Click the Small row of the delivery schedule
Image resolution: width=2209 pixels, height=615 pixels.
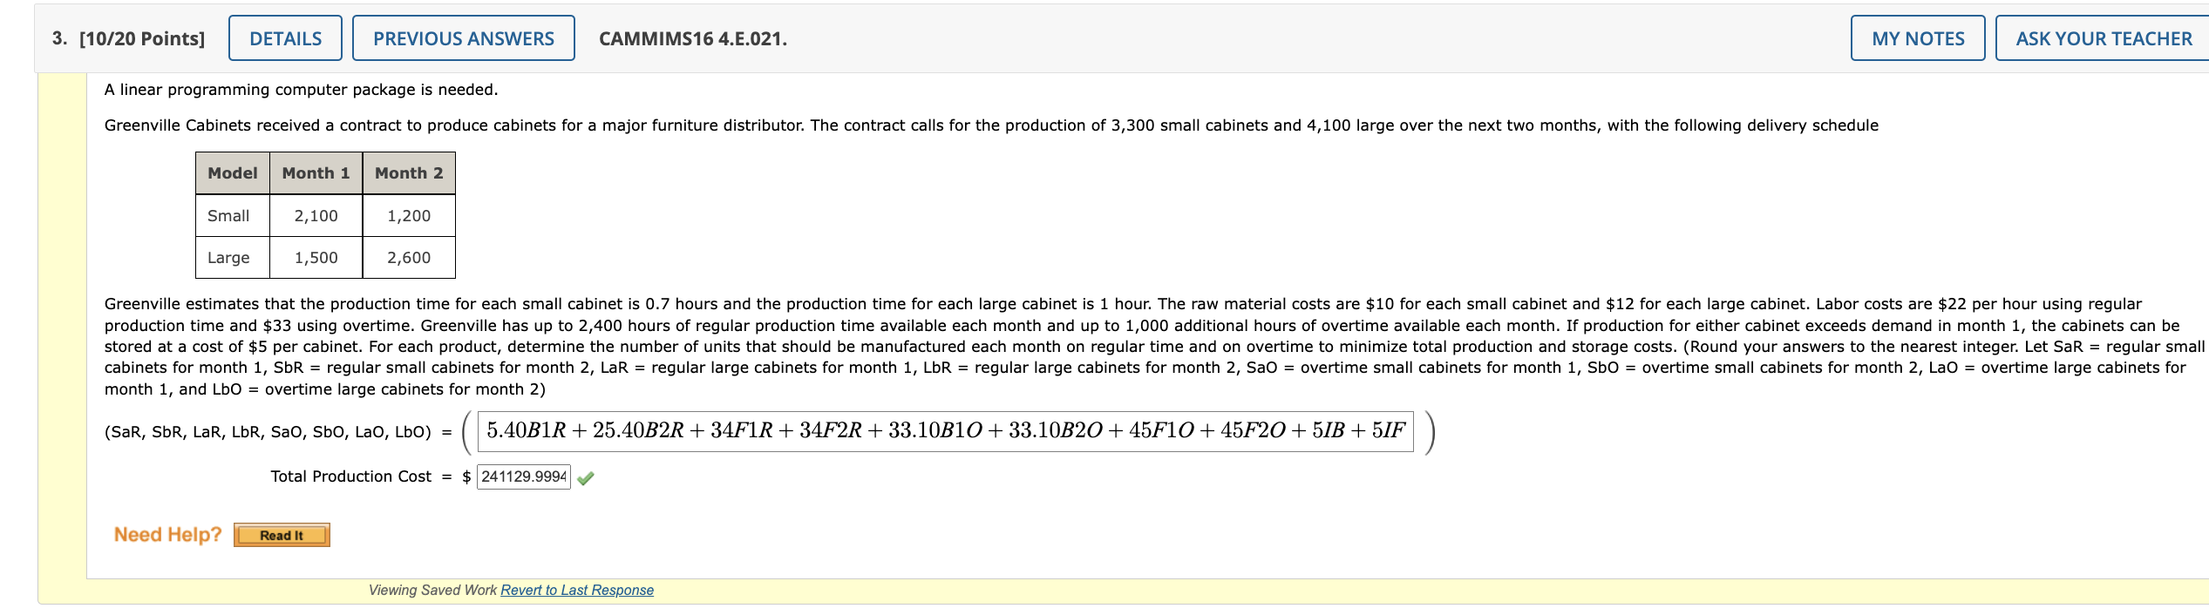pyautogui.click(x=228, y=215)
